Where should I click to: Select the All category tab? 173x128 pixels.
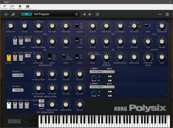[x=27, y=14]
